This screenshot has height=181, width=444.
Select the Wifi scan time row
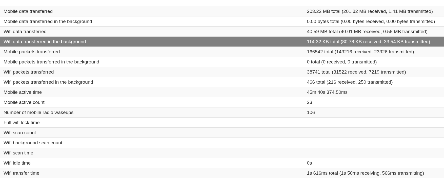[18, 153]
